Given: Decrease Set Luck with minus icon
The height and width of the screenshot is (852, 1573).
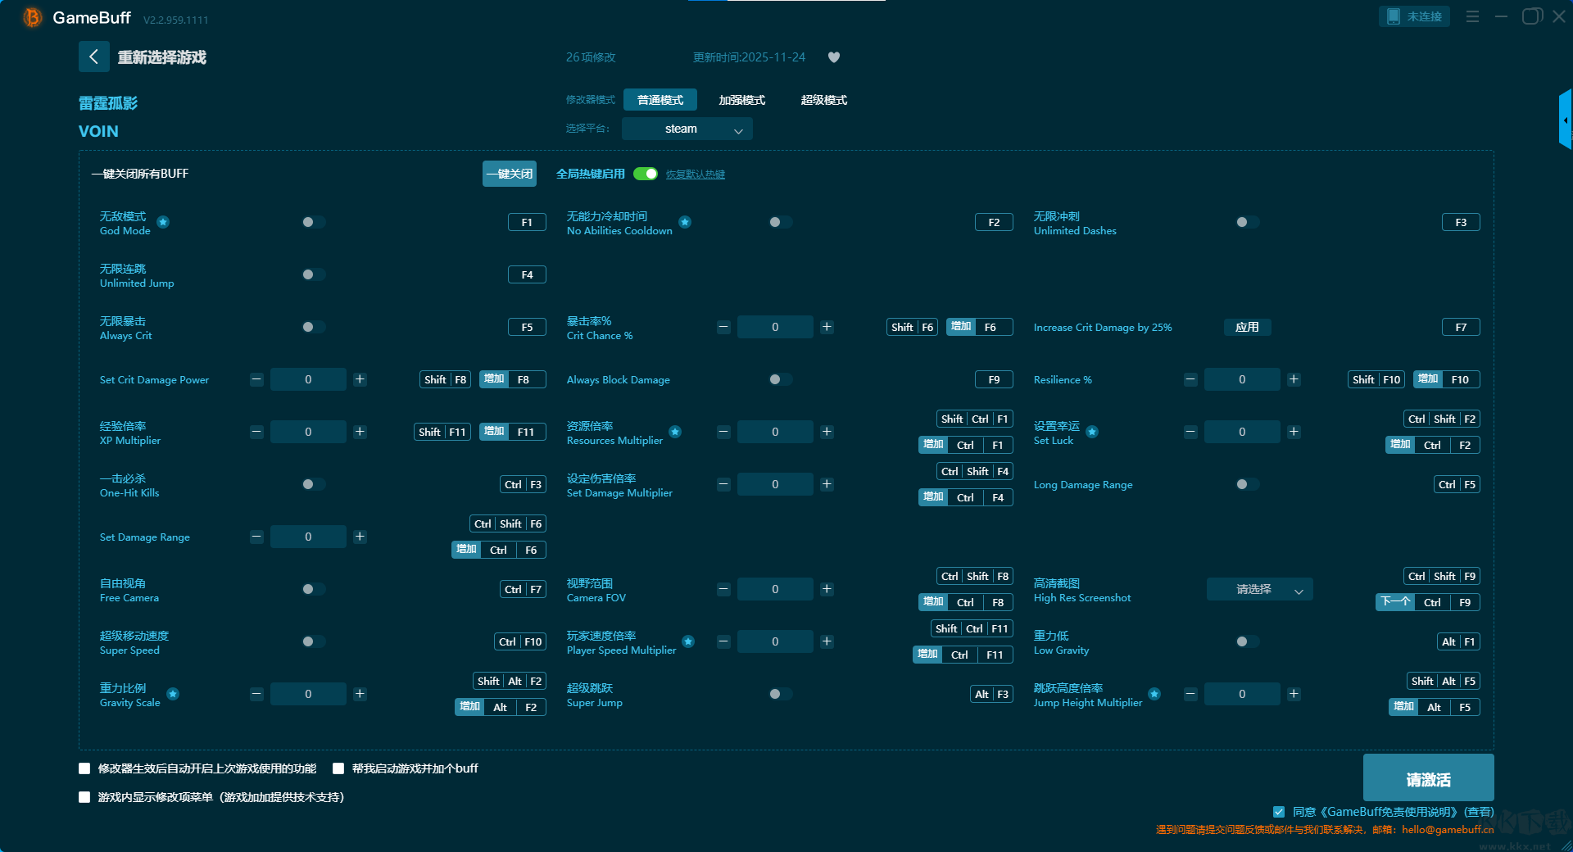Looking at the screenshot, I should (1190, 432).
